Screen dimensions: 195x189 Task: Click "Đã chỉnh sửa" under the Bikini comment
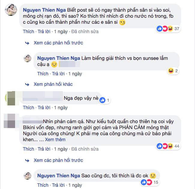point(83,149)
